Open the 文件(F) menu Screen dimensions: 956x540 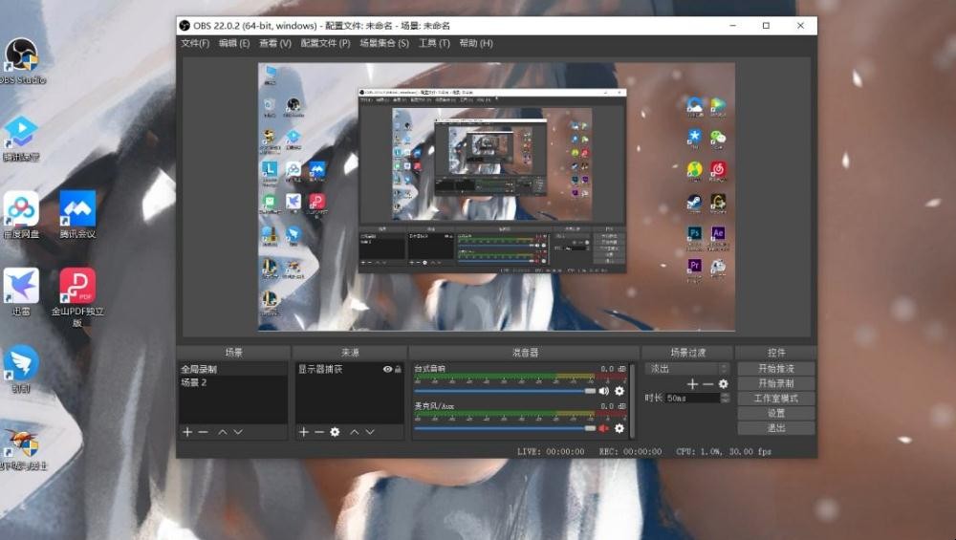click(x=195, y=43)
